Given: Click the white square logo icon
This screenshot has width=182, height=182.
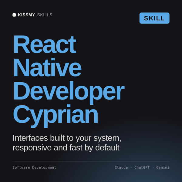Looking at the screenshot, I should (14, 15).
